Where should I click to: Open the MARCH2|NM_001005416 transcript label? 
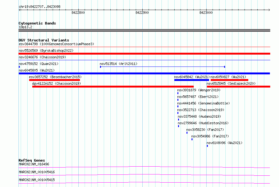click(x=37, y=172)
